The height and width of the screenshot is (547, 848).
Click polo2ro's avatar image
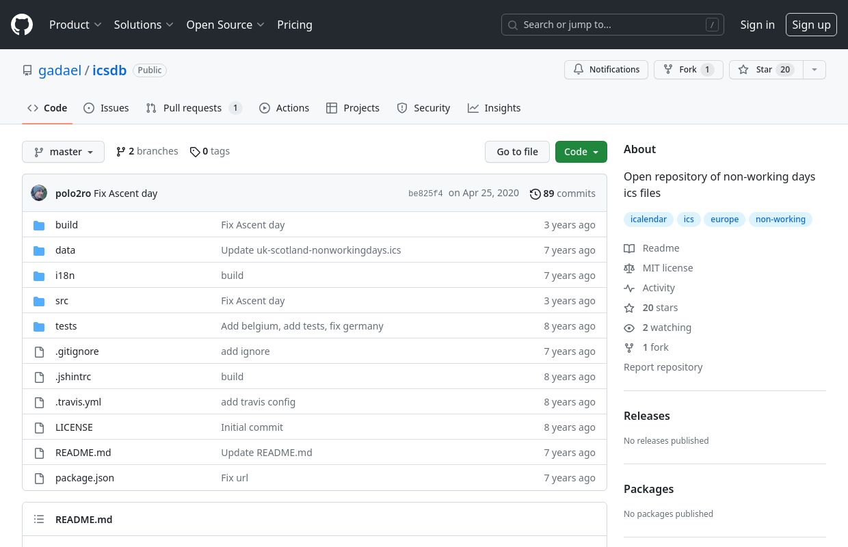pos(39,193)
